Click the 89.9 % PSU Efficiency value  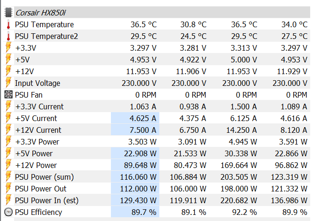tap(295, 212)
